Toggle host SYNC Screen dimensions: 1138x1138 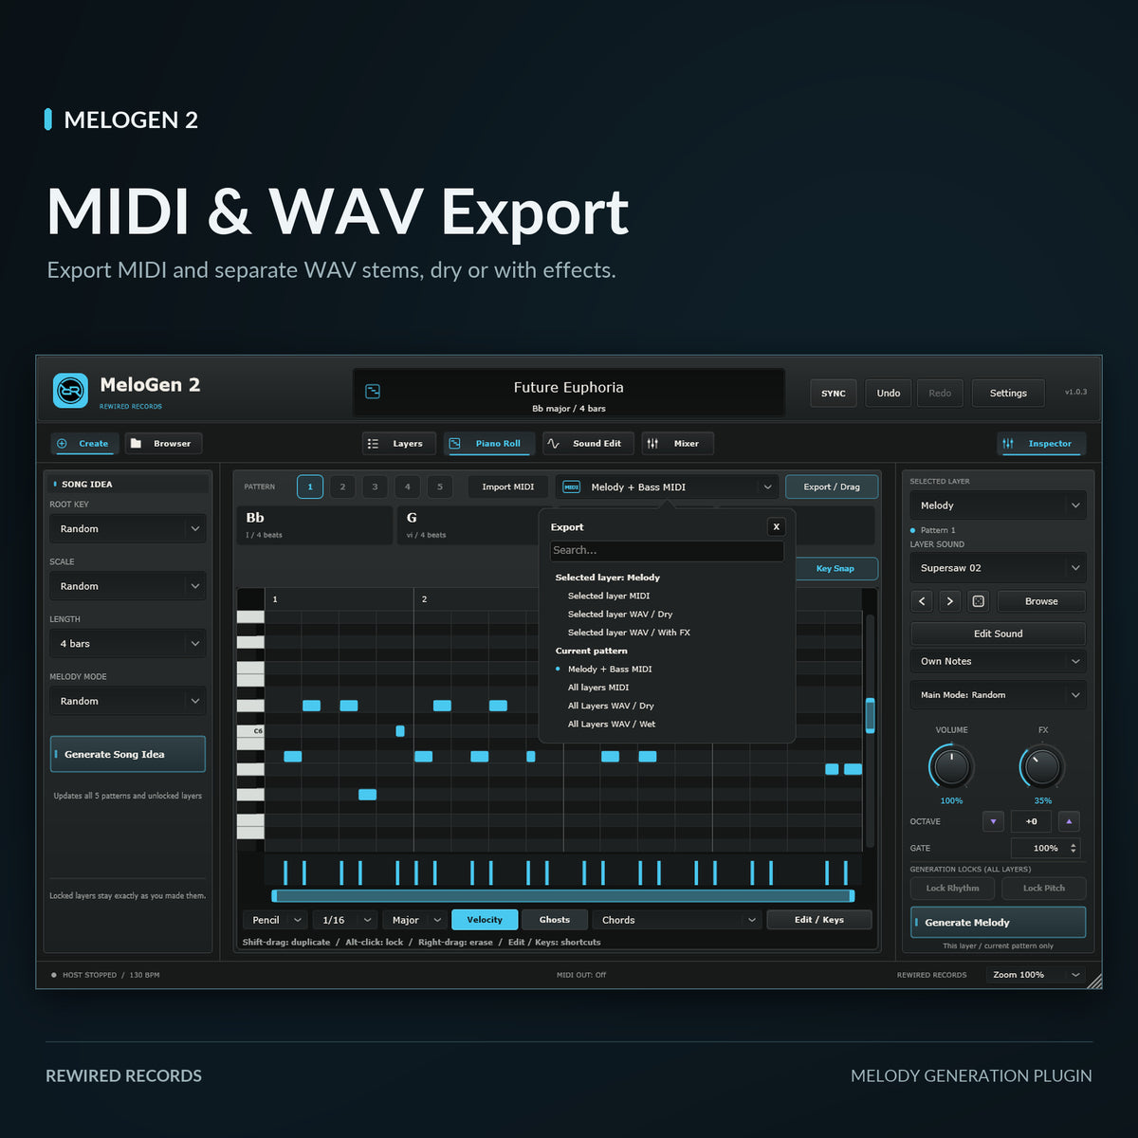(834, 393)
